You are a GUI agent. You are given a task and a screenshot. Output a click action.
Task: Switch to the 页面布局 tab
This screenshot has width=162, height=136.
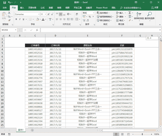coord(32,8)
